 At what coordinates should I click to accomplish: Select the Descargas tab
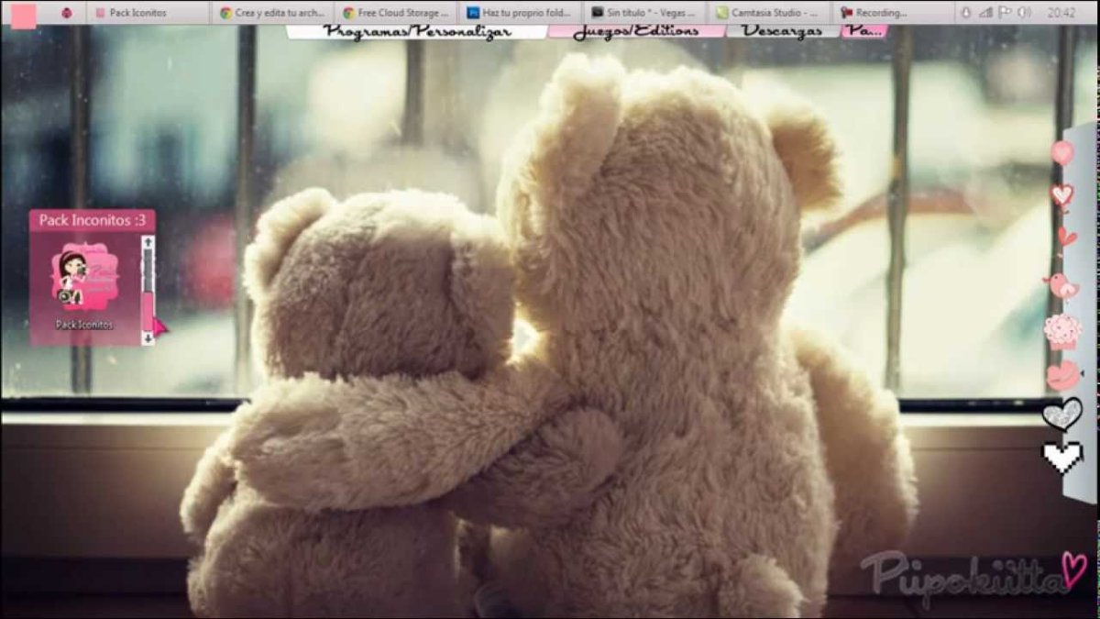click(x=782, y=30)
